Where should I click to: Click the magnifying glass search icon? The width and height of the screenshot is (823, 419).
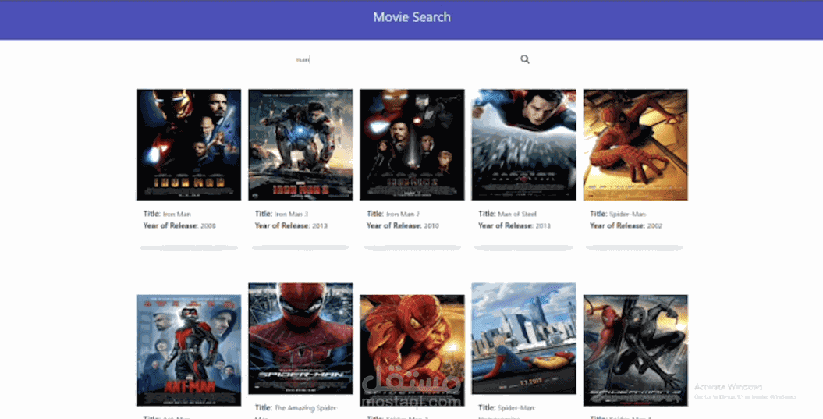point(525,59)
